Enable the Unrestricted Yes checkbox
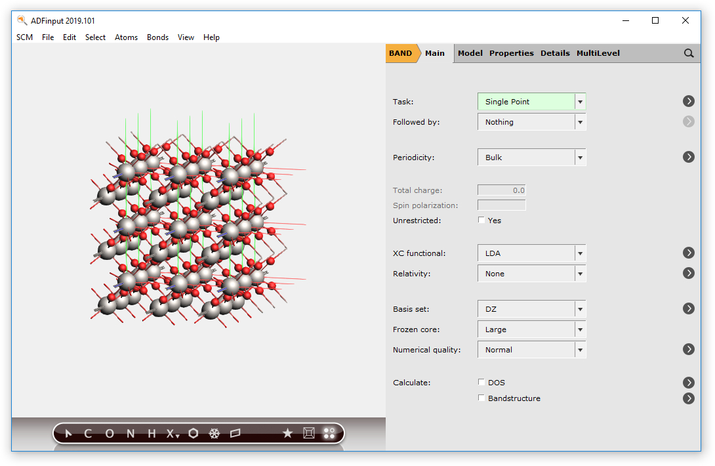The height and width of the screenshot is (466, 715). (481, 220)
